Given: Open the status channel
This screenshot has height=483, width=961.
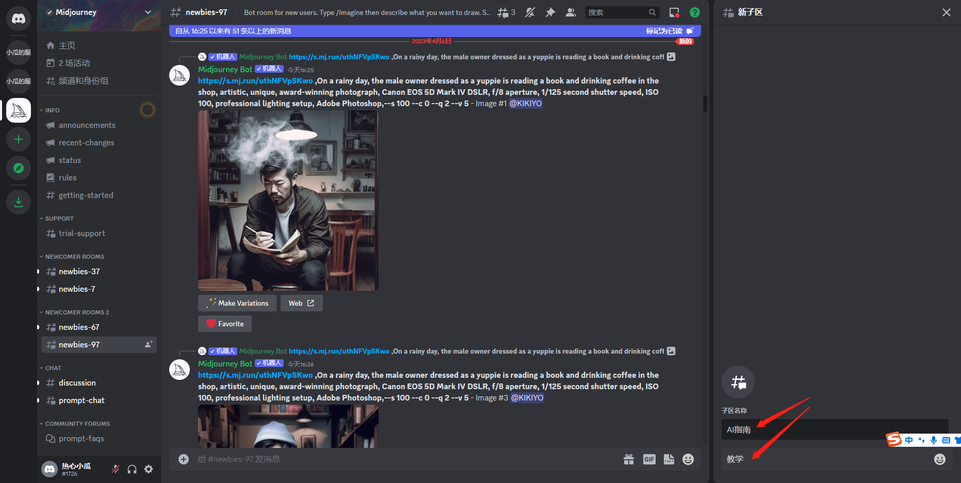Looking at the screenshot, I should [99, 160].
